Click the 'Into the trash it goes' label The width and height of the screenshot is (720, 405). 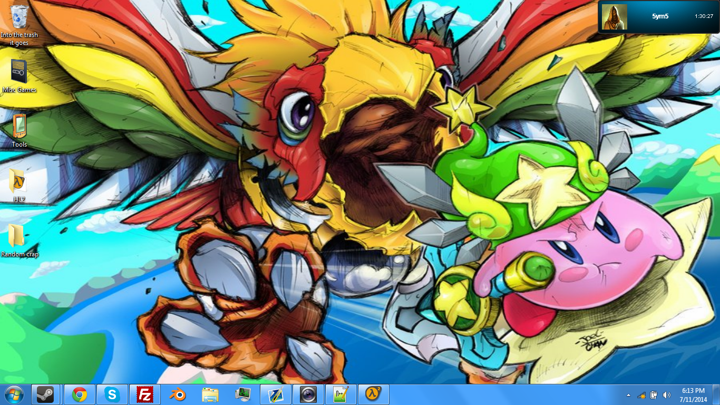pos(20,38)
